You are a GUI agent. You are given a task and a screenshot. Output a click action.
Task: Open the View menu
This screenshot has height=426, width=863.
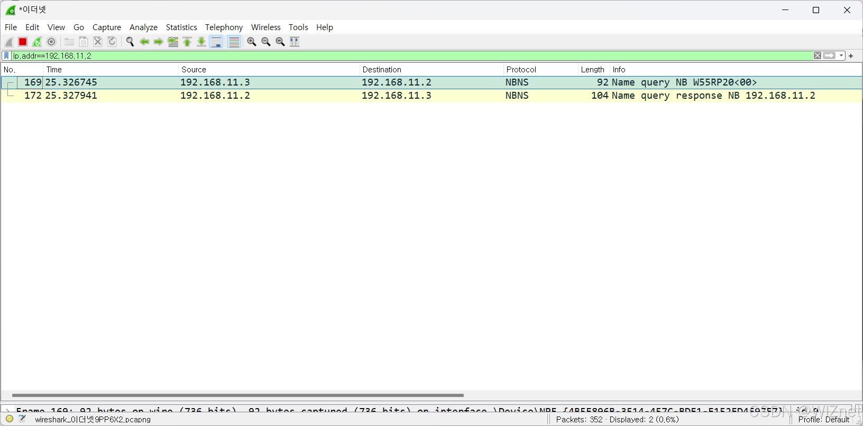56,27
